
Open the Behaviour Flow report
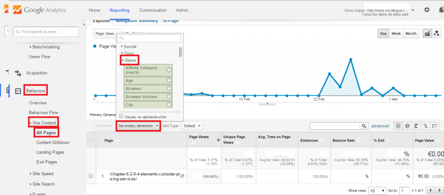[43, 112]
